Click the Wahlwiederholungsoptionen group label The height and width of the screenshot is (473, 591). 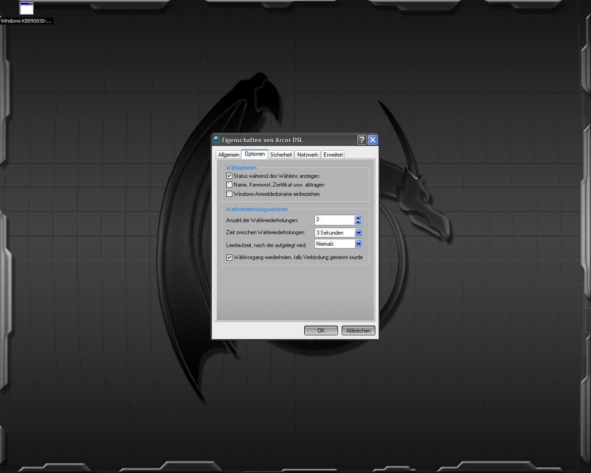[x=257, y=209]
